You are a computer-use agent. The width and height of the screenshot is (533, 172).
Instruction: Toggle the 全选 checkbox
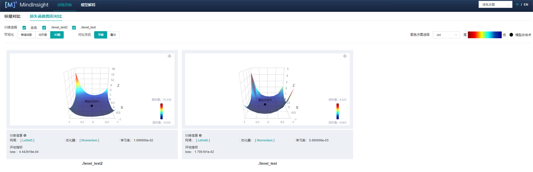click(24, 28)
